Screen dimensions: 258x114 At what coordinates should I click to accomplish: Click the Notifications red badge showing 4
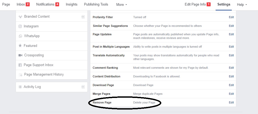point(57,4)
